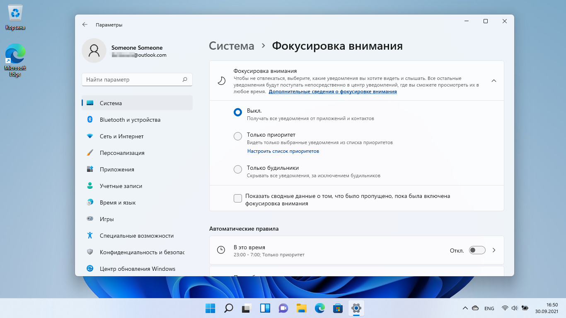The width and height of the screenshot is (566, 318).
Task: Open the Приложения section
Action: tap(137, 169)
